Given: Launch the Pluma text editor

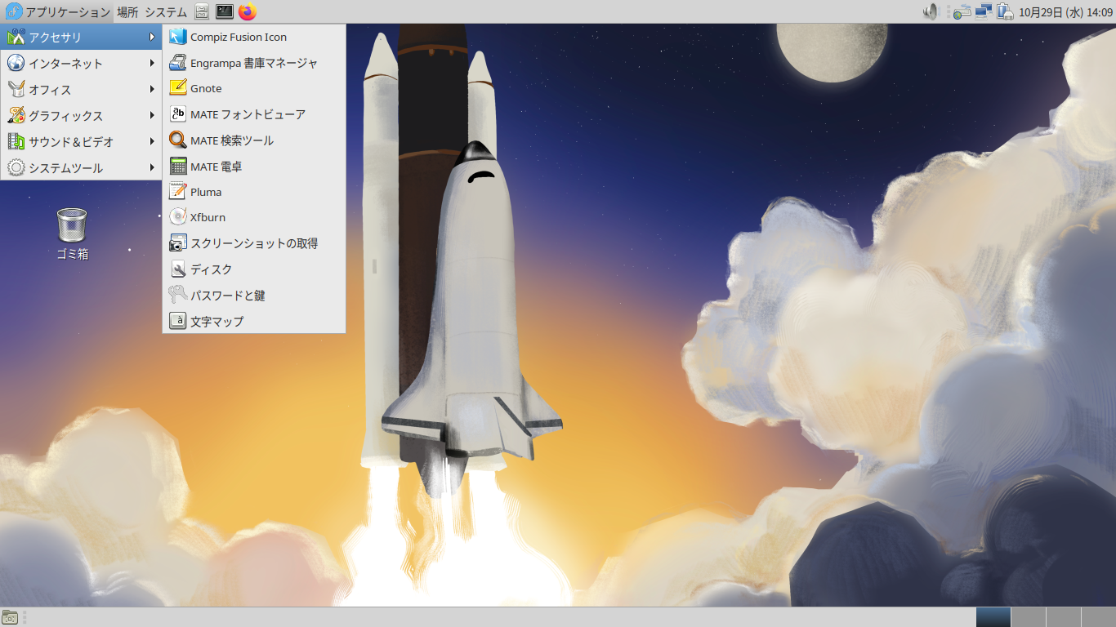Looking at the screenshot, I should point(254,192).
